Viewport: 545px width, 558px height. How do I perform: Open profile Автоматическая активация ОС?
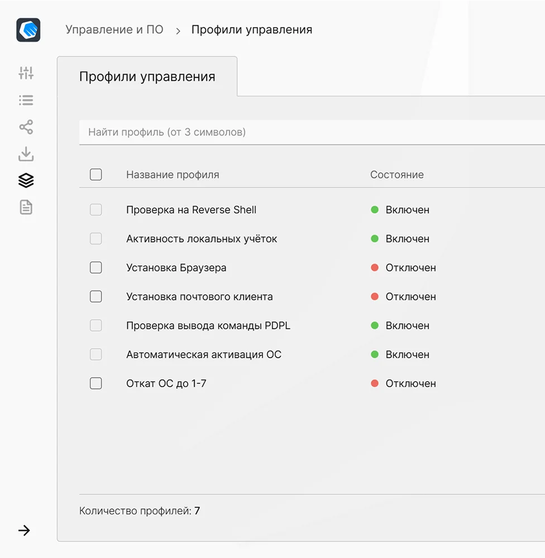point(204,354)
